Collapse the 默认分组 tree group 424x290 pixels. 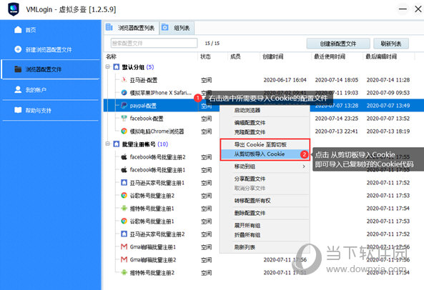click(108, 66)
